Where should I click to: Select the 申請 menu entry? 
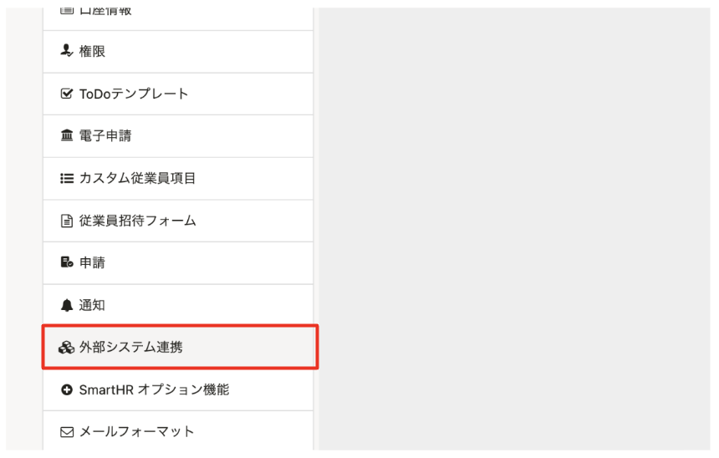pos(178,263)
